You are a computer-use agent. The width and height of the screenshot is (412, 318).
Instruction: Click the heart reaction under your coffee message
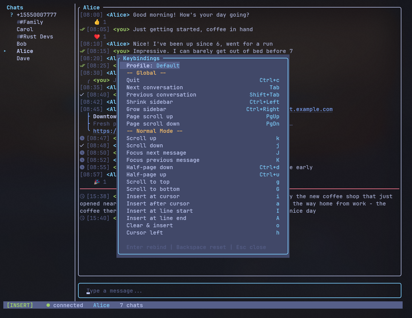(x=97, y=36)
